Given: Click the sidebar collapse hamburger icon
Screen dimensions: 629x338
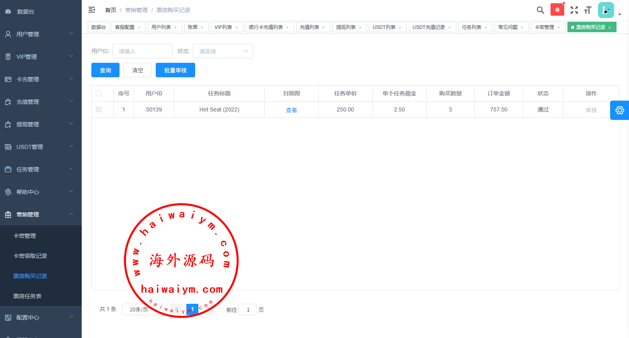Looking at the screenshot, I should tap(92, 10).
